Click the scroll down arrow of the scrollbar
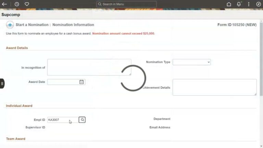The image size is (263, 148). point(261,146)
